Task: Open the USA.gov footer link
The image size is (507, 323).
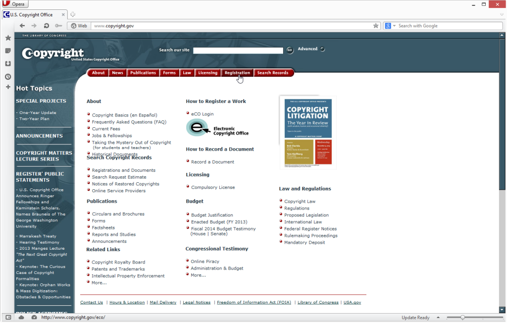Action: (x=352, y=302)
